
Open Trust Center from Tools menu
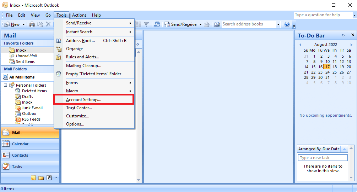[94, 108]
